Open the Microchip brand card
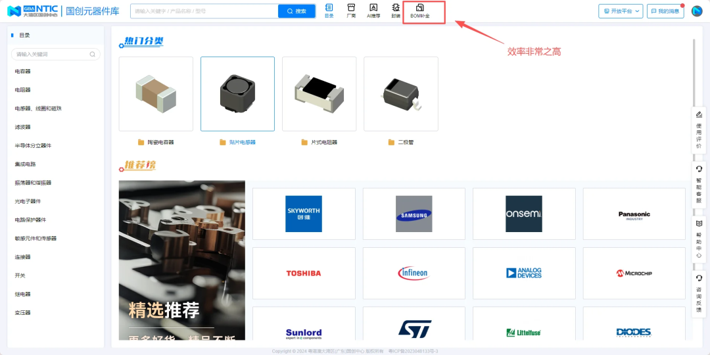The height and width of the screenshot is (355, 710). point(634,273)
